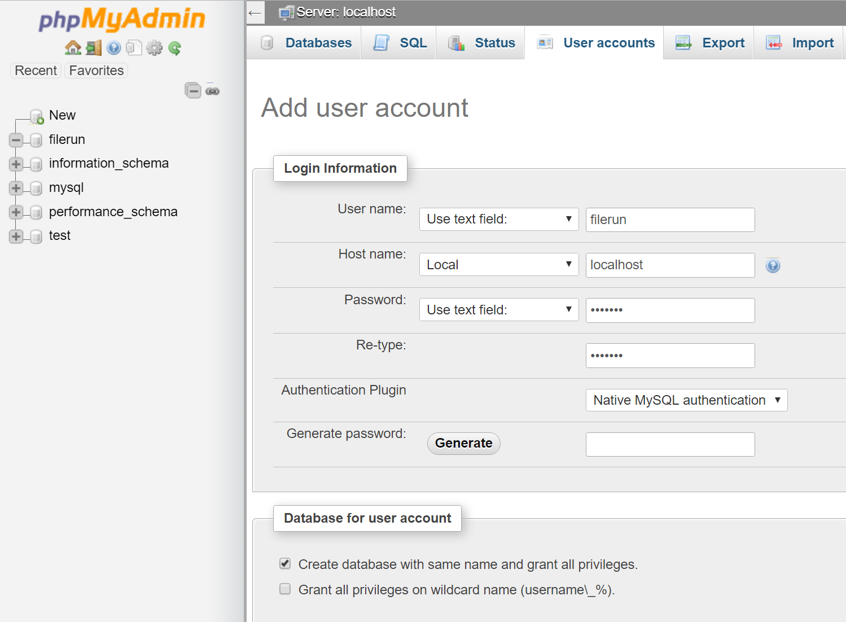Toggle the checkbox for granting wildcard privileges

285,589
